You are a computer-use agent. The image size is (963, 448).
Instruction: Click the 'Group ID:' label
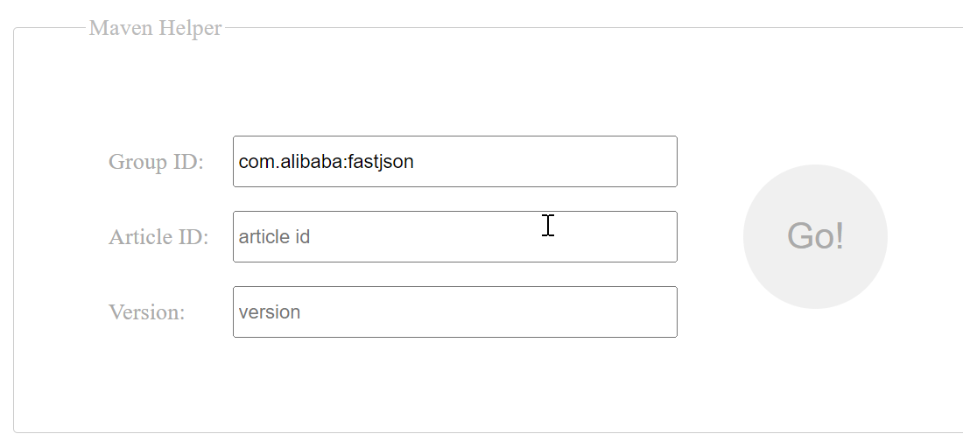pyautogui.click(x=156, y=162)
